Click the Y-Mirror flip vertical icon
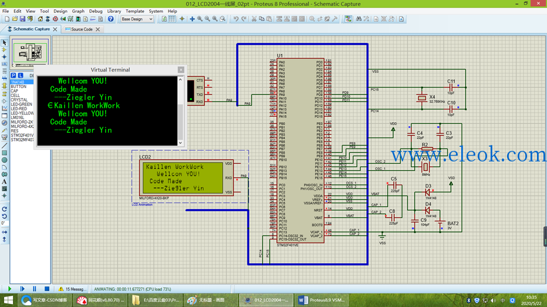Screen dimensions: 547x307 4,239
